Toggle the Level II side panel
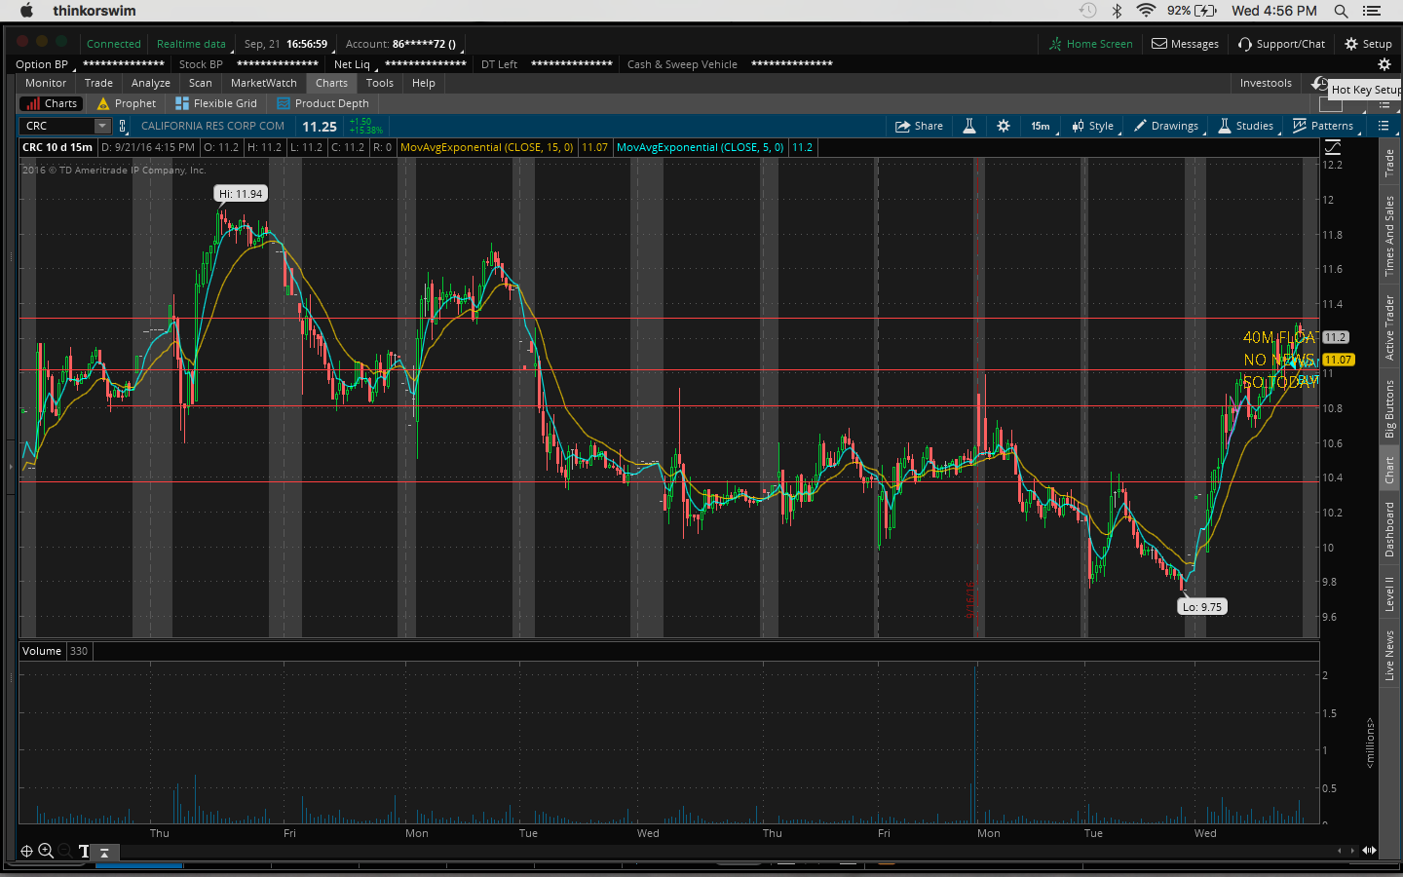1403x877 pixels. 1389,593
